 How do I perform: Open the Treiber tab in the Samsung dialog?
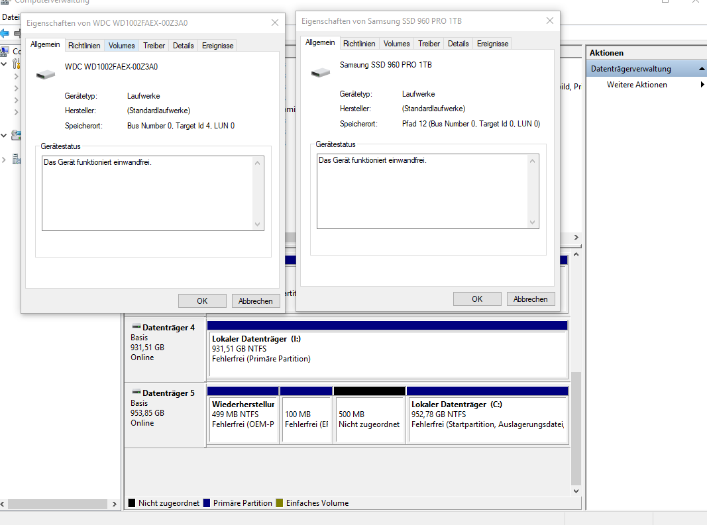tap(429, 44)
